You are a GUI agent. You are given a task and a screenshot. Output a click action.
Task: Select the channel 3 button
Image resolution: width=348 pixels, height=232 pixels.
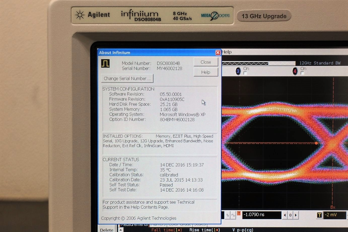click(238, 71)
